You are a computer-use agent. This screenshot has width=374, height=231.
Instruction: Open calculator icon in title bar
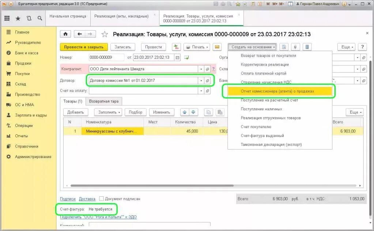[x=253, y=4]
